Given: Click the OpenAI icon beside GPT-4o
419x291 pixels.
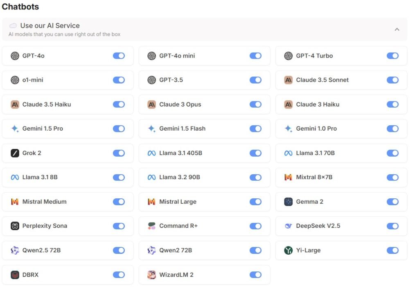Looking at the screenshot, I should click(x=15, y=56).
